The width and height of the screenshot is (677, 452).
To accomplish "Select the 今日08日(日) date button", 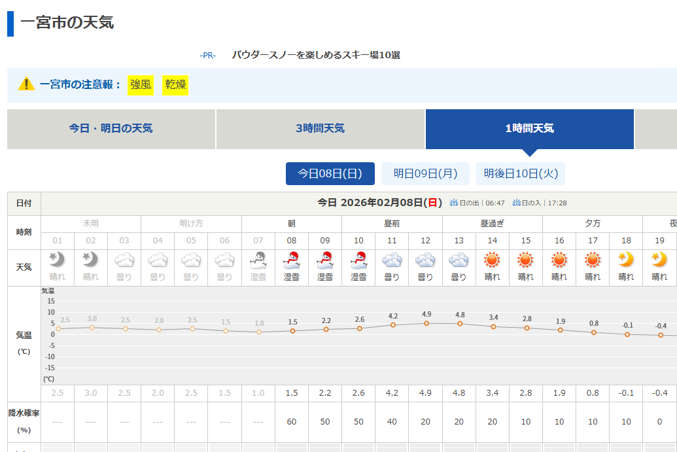I will 330,174.
